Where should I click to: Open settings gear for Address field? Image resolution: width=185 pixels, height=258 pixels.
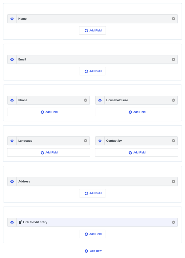pyautogui.click(x=12, y=181)
